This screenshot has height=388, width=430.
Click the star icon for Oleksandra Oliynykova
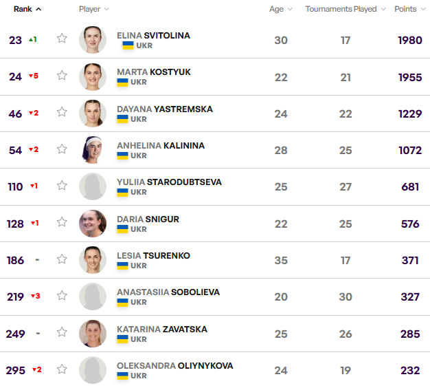[62, 369]
